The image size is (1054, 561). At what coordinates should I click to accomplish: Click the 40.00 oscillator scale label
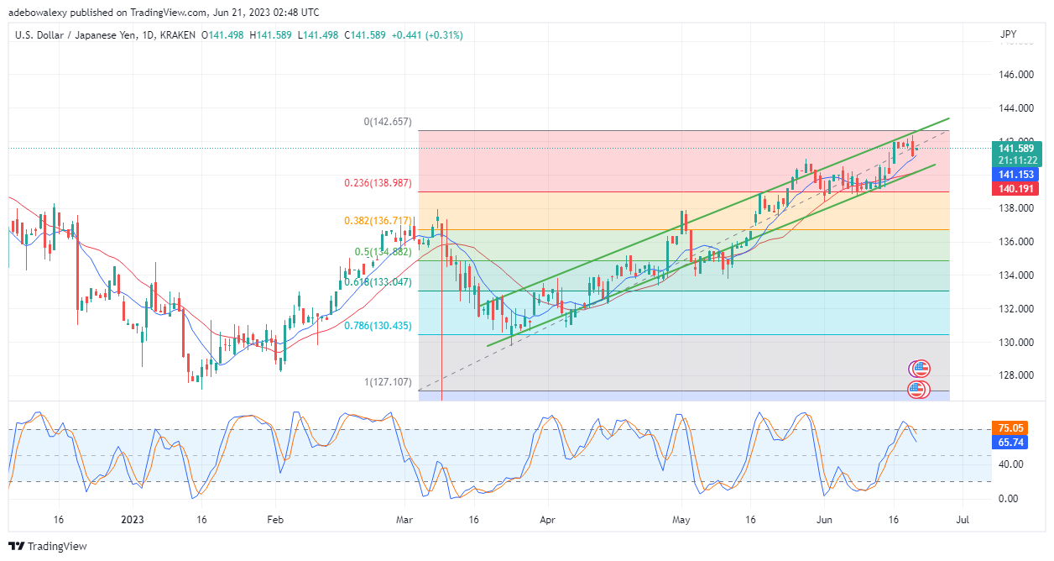pyautogui.click(x=1010, y=464)
